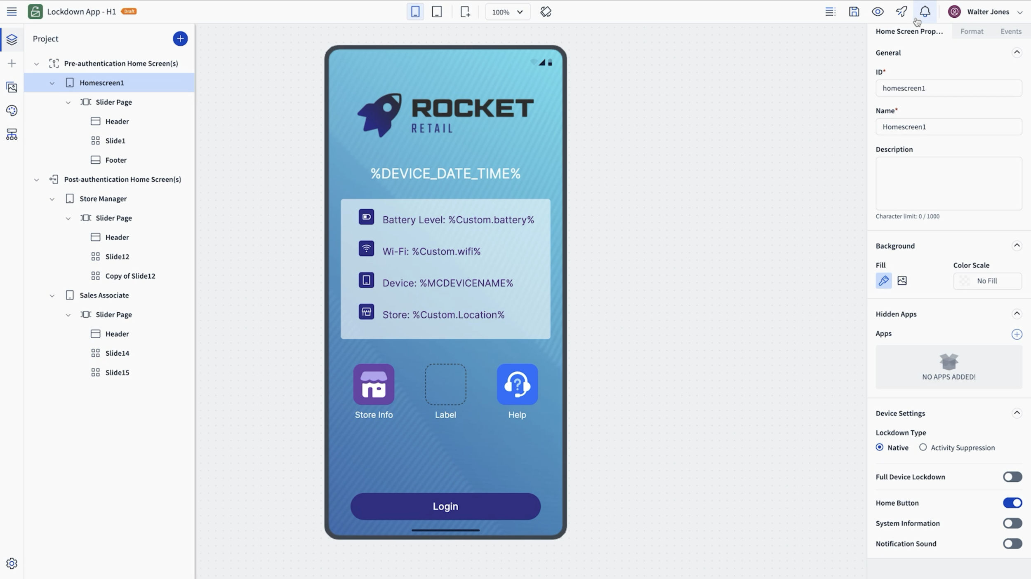
Task: Open the 100% zoom dropdown
Action: [x=507, y=12]
